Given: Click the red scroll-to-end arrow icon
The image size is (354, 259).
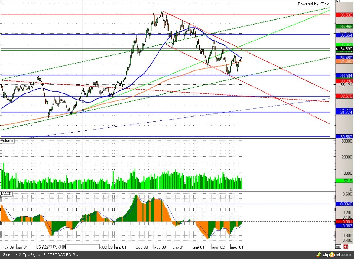Looking at the screenshot, I should pyautogui.click(x=346, y=247).
